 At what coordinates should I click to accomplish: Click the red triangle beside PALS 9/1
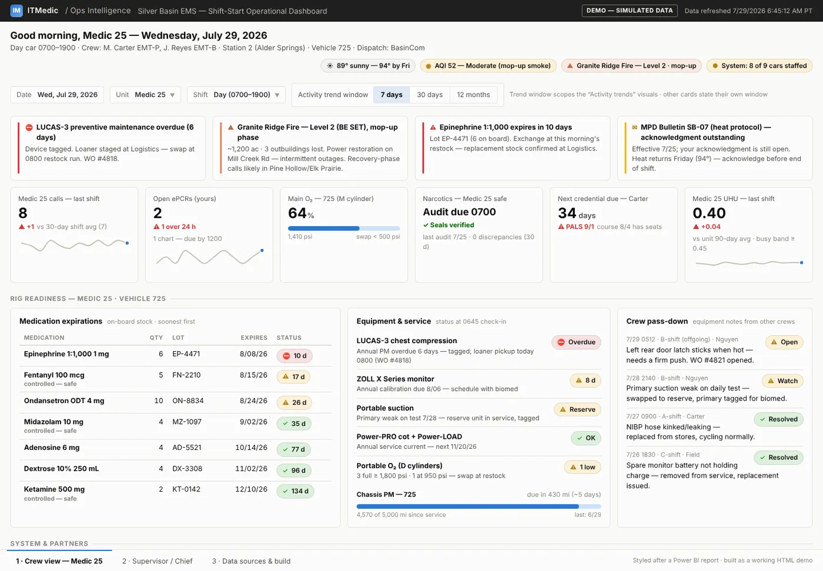[x=561, y=227]
